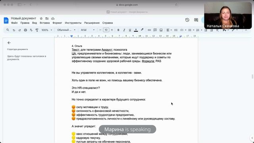Click the text 'Это HR-специалист?'
This screenshot has width=254, height=143.
coord(86,88)
